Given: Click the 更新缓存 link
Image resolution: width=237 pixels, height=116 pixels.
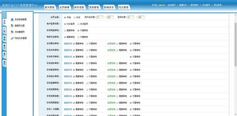Looking at the screenshot, I should (x=195, y=5).
